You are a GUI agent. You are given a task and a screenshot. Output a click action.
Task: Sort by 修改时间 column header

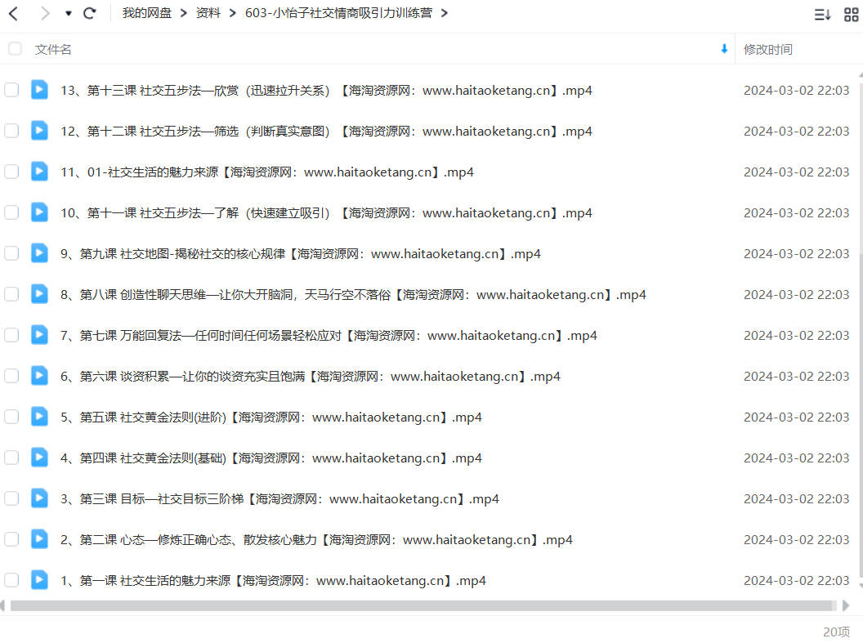coord(767,50)
